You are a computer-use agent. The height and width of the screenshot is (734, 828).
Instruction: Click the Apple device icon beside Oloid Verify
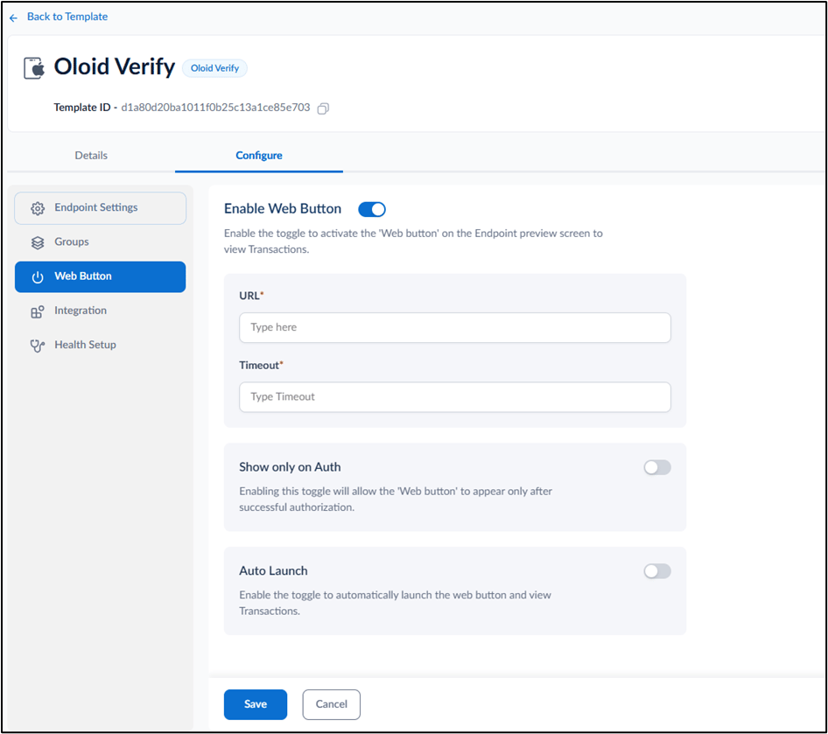point(34,67)
